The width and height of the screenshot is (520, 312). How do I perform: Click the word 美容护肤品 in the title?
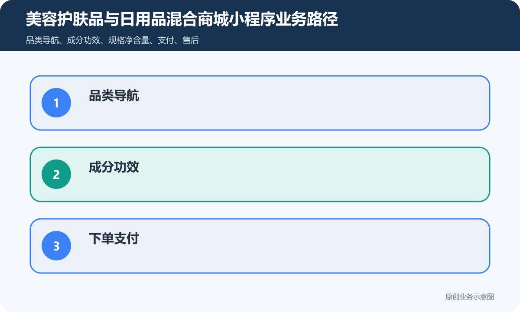pyautogui.click(x=65, y=19)
